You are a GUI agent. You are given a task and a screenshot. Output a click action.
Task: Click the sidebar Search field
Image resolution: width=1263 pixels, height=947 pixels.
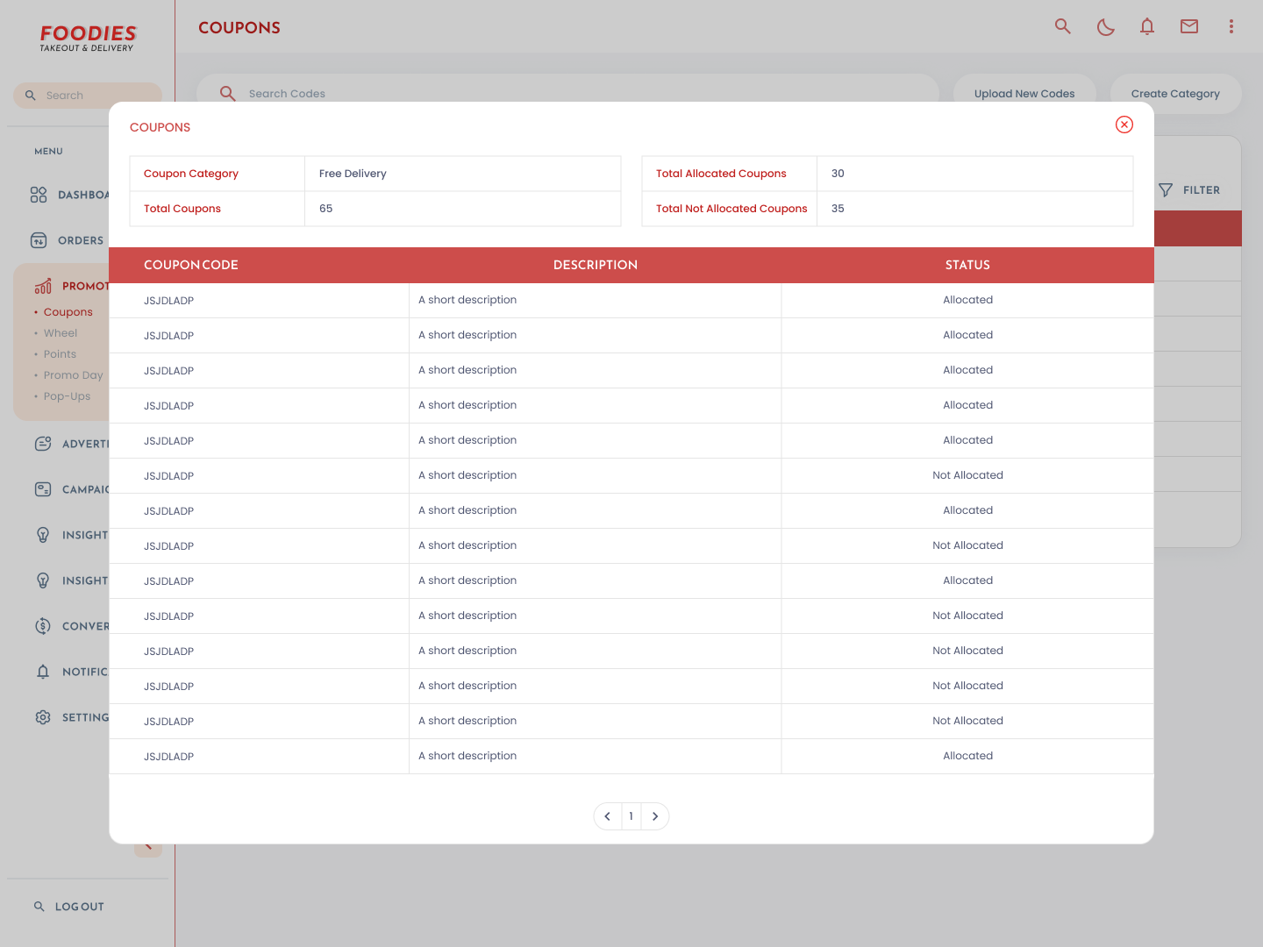coord(88,96)
